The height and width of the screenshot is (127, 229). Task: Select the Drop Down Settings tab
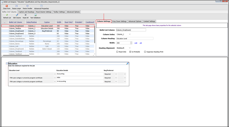(x=119, y=21)
